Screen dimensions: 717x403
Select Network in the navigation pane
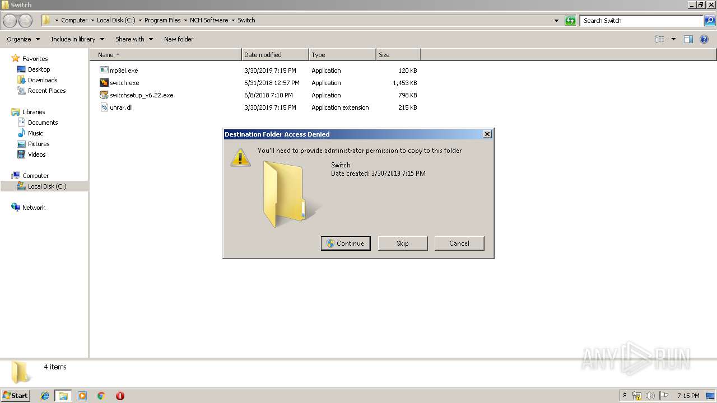(x=34, y=208)
